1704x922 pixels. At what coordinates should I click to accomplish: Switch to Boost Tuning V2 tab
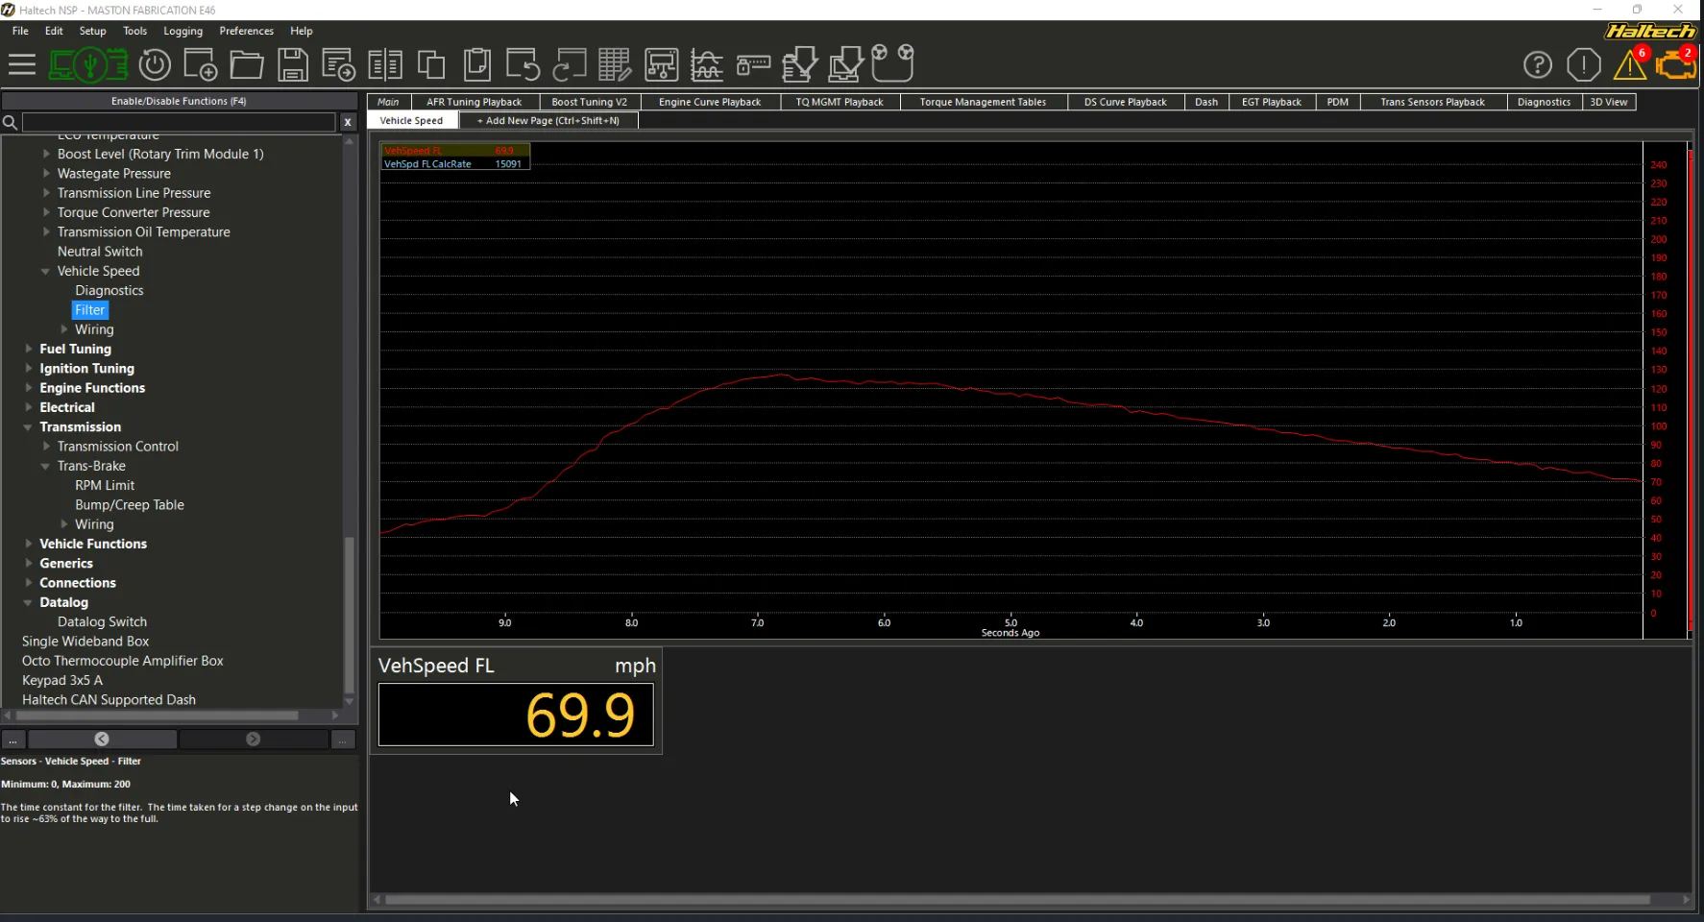click(x=589, y=102)
